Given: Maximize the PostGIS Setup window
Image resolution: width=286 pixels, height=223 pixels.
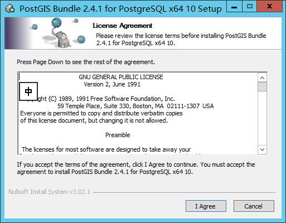Looking at the screenshot, I should coord(250,7).
